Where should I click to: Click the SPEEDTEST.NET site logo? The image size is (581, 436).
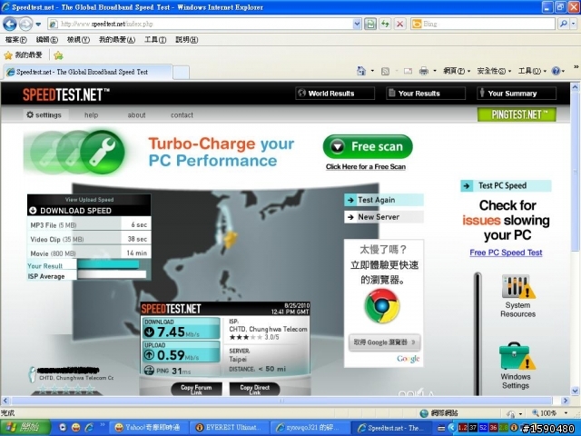(65, 94)
